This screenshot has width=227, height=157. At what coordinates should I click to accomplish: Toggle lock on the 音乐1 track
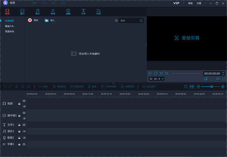tap(19, 131)
